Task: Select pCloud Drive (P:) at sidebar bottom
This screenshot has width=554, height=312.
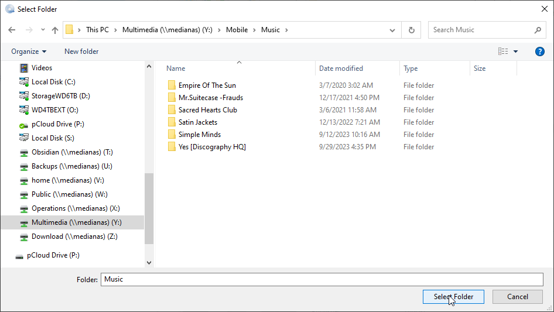Action: (x=53, y=255)
